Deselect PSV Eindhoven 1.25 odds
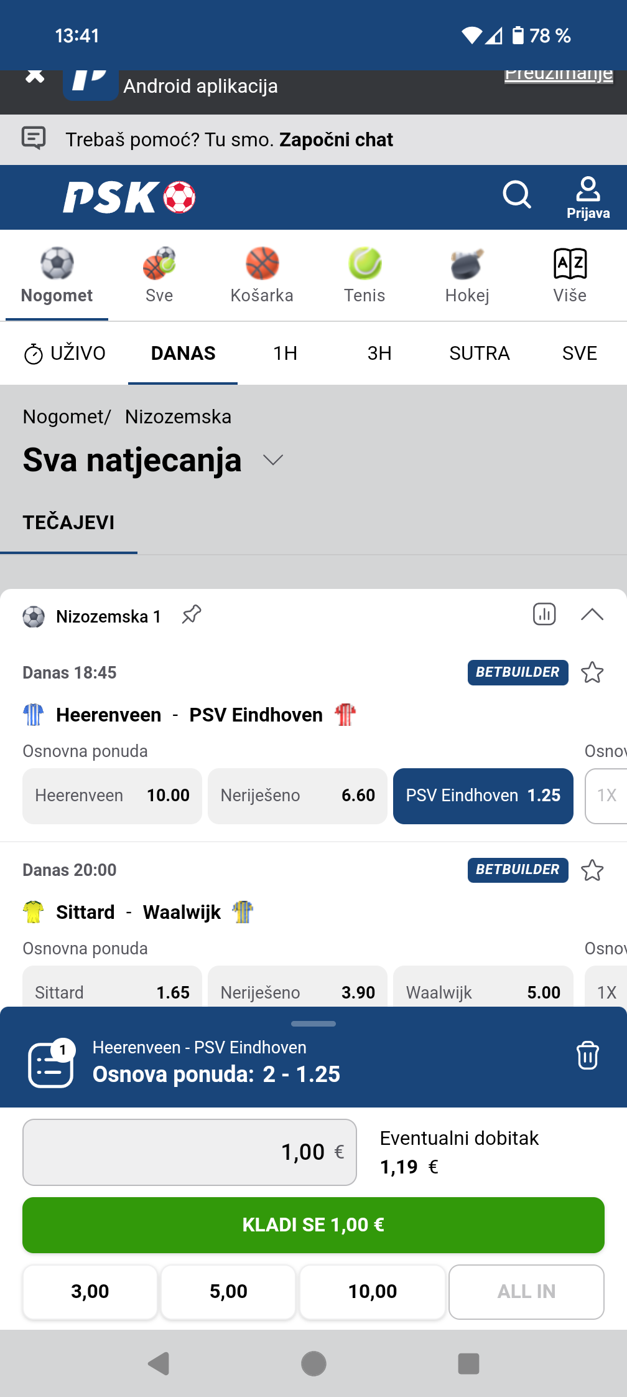 pyautogui.click(x=483, y=796)
